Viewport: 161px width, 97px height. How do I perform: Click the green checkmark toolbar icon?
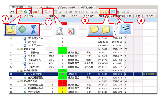[61, 12]
